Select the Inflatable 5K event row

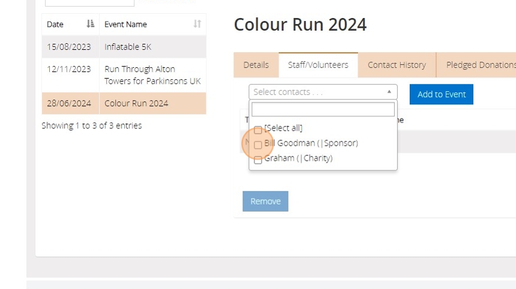click(x=128, y=47)
